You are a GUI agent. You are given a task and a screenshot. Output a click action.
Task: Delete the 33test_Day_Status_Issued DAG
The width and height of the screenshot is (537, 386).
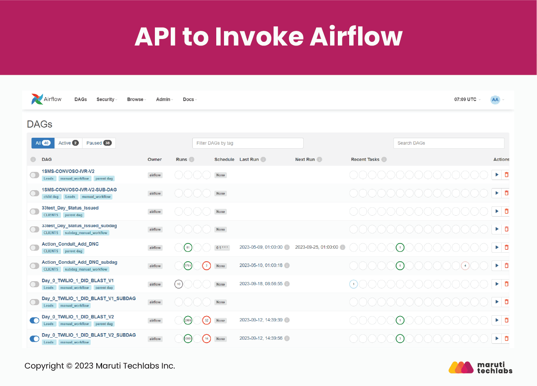pyautogui.click(x=506, y=211)
